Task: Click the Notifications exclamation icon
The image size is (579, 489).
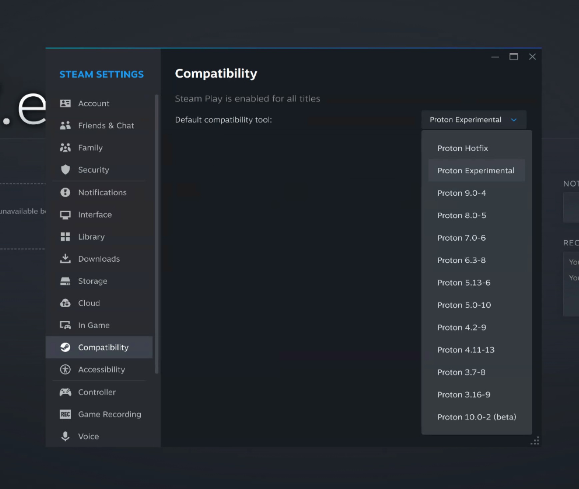Action: 65,192
